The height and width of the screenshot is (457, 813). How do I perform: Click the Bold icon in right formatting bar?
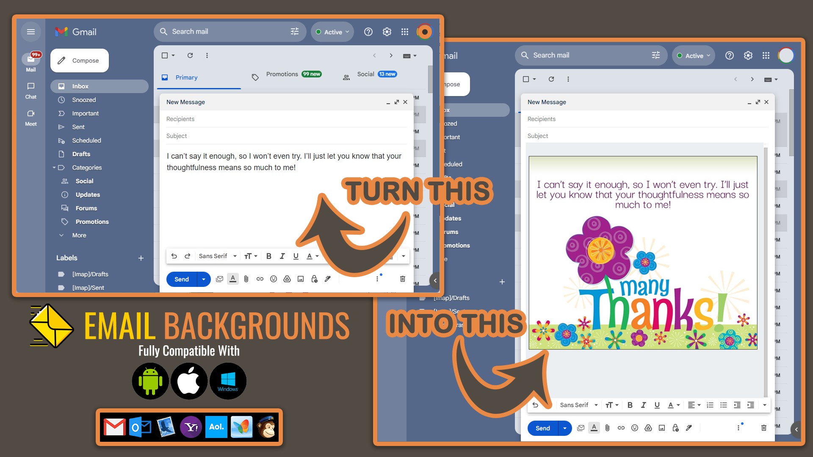pyautogui.click(x=630, y=405)
